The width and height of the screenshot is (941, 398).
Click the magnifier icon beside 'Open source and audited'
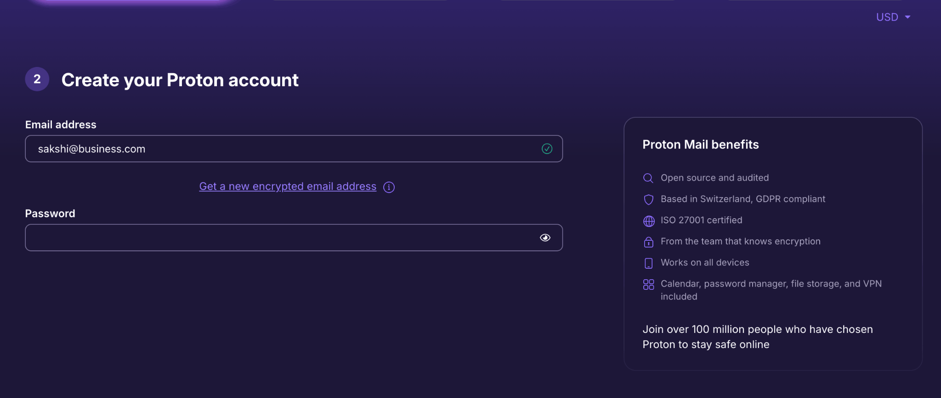(x=648, y=178)
